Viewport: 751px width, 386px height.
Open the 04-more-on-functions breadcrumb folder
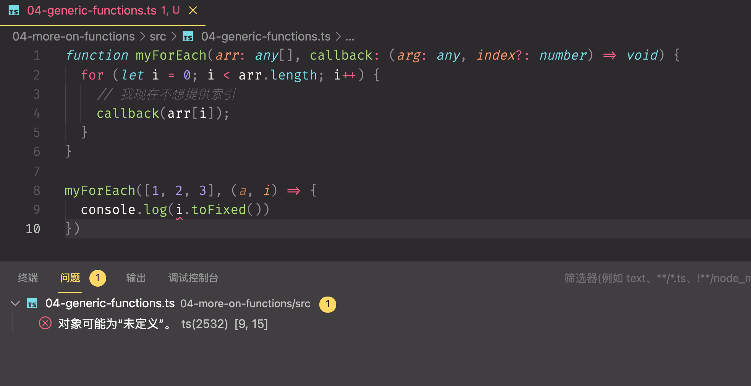[x=73, y=36]
